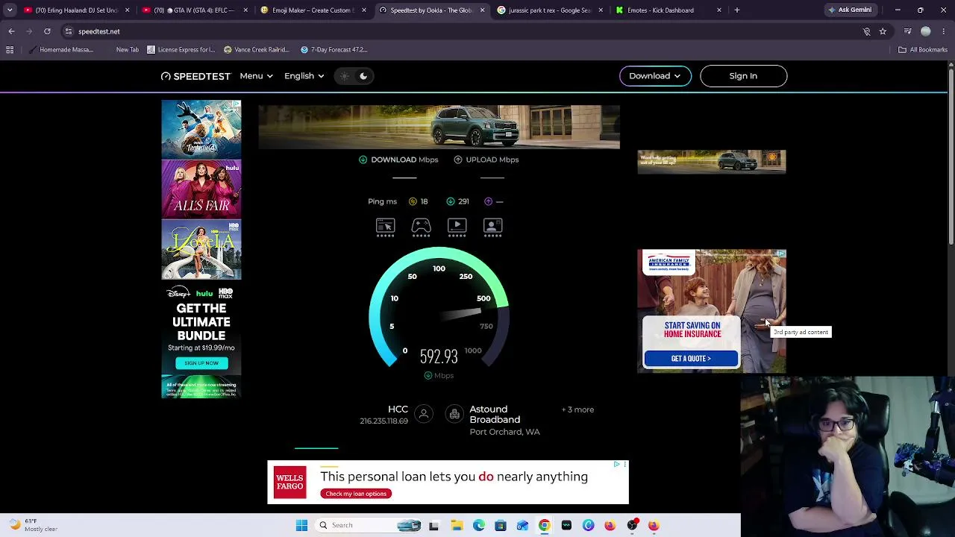Click the web browsing quality icon

click(x=385, y=227)
